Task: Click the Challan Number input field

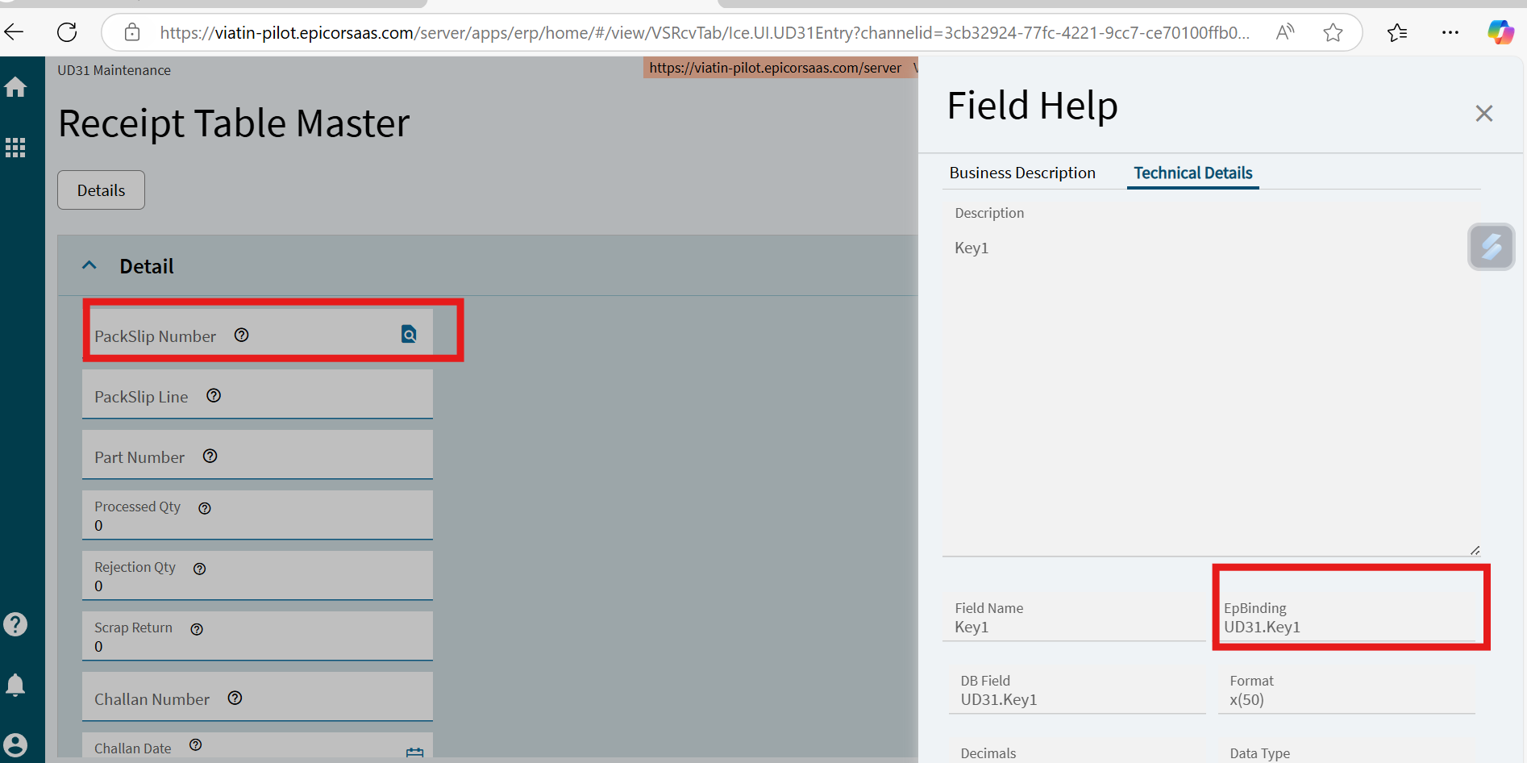Action: [x=257, y=697]
